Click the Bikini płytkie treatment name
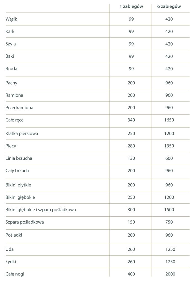 pos(18,185)
